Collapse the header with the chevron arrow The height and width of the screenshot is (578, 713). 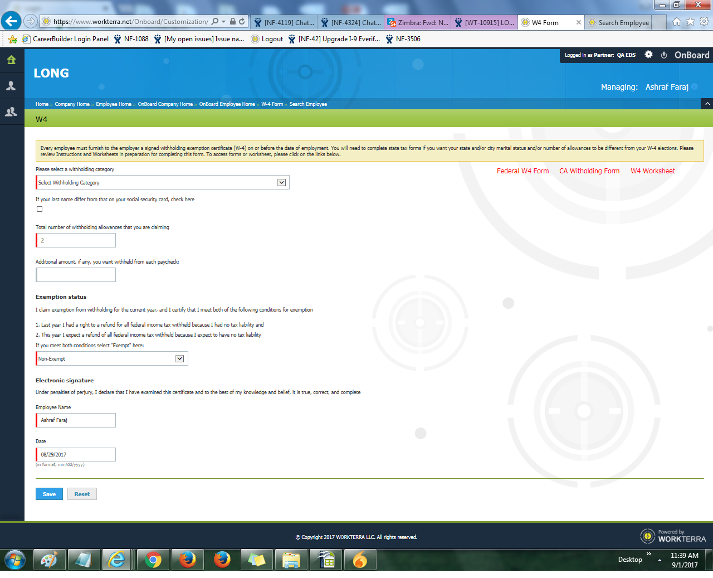707,104
